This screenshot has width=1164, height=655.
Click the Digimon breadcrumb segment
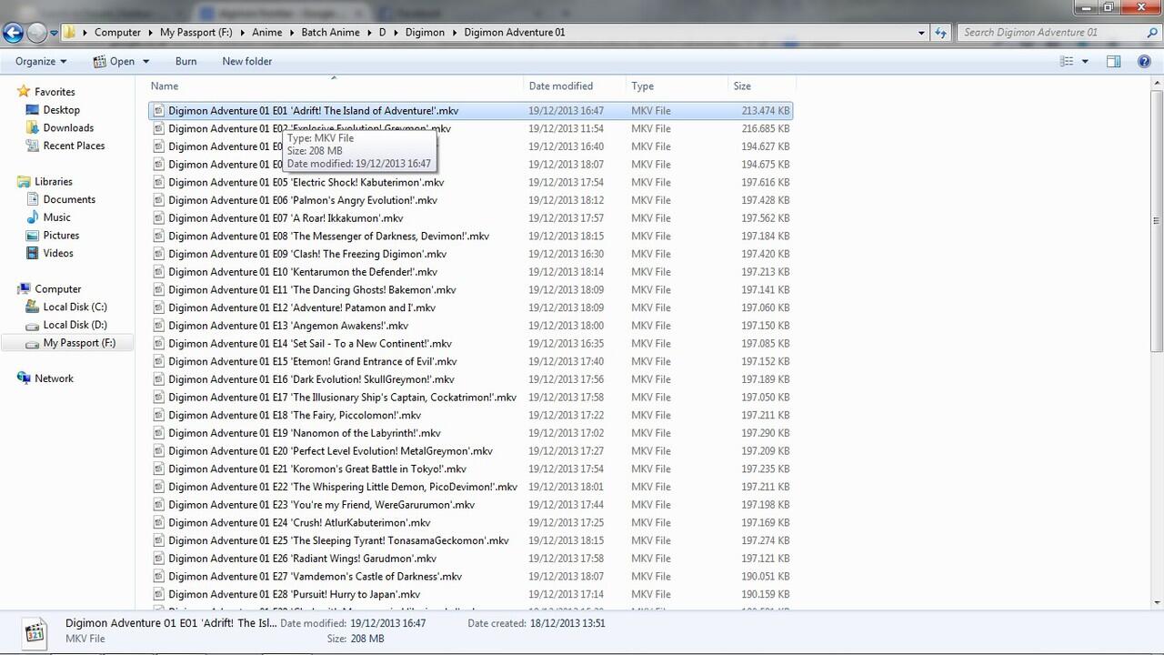click(x=424, y=33)
